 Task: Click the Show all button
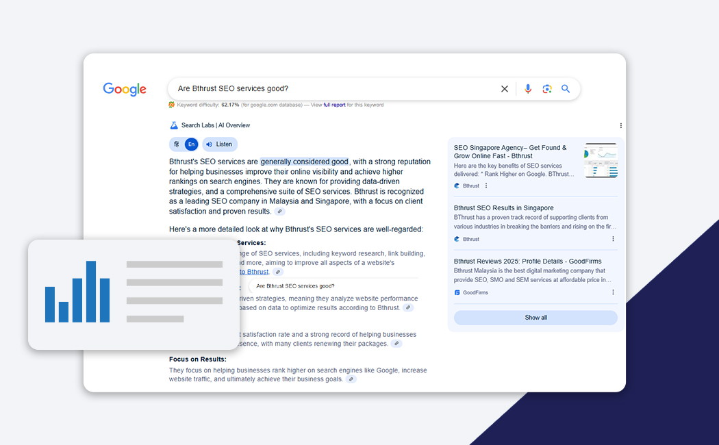tap(535, 318)
